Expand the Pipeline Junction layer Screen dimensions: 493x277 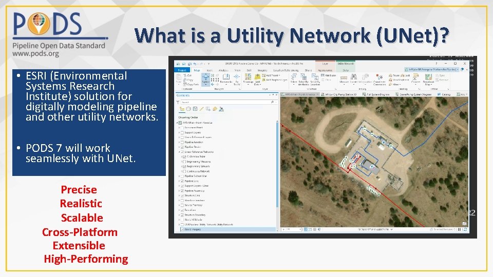point(179,142)
